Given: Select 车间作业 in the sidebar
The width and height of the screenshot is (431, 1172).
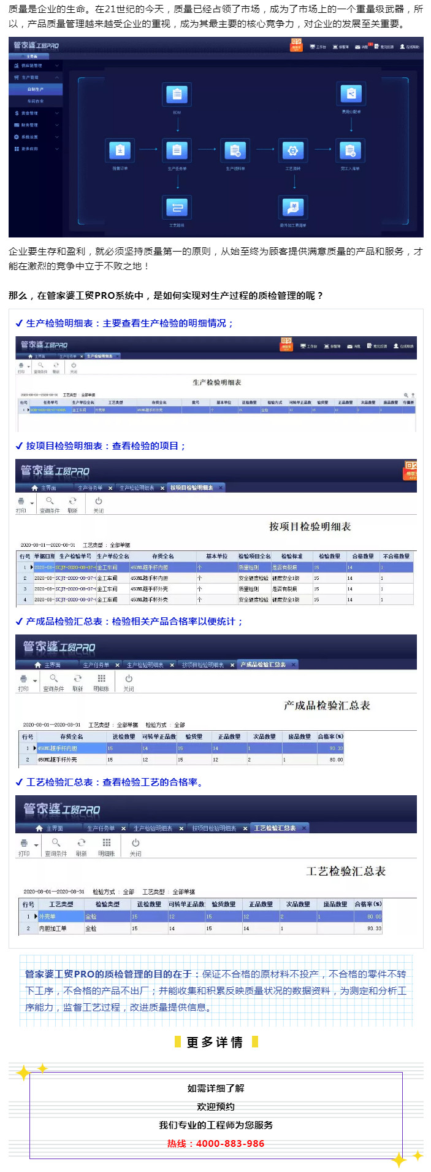Looking at the screenshot, I should (x=36, y=101).
